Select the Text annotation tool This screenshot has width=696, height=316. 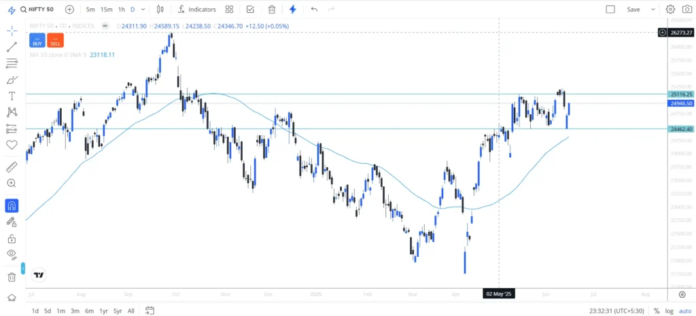click(12, 96)
